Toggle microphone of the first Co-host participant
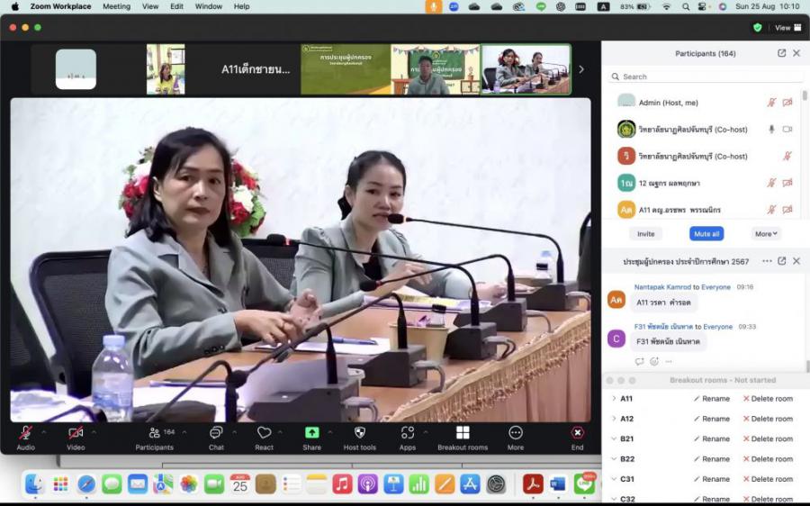The height and width of the screenshot is (506, 810). tap(771, 130)
